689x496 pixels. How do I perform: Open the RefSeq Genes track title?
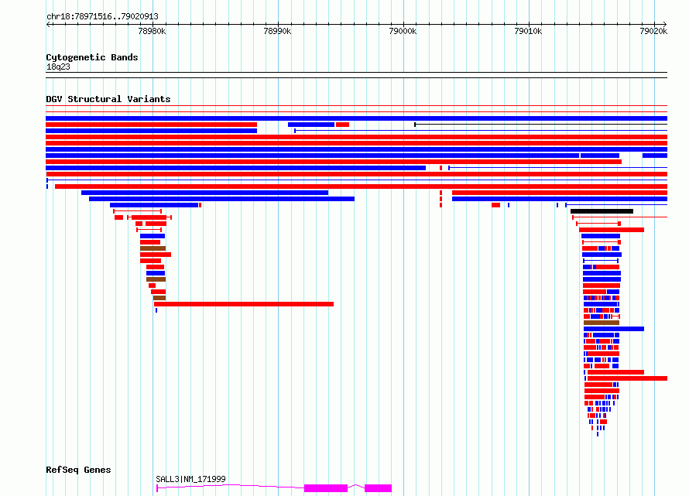78,470
